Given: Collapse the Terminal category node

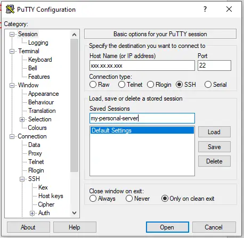Looking at the screenshot, I should [x=12, y=51].
